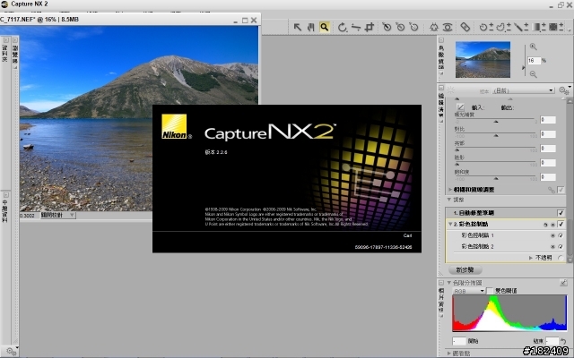Collapse step 2 彩色控制點 triangle
The image size is (574, 358).
coord(450,225)
